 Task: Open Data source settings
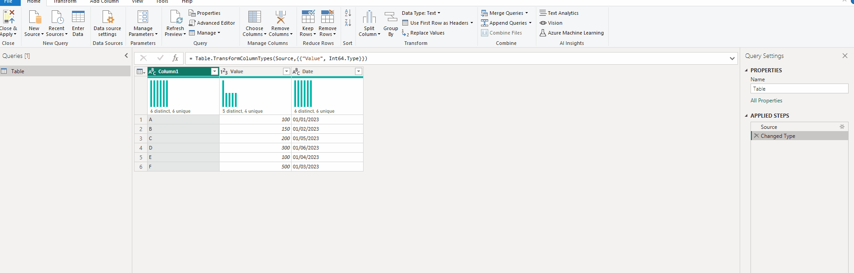107,18
